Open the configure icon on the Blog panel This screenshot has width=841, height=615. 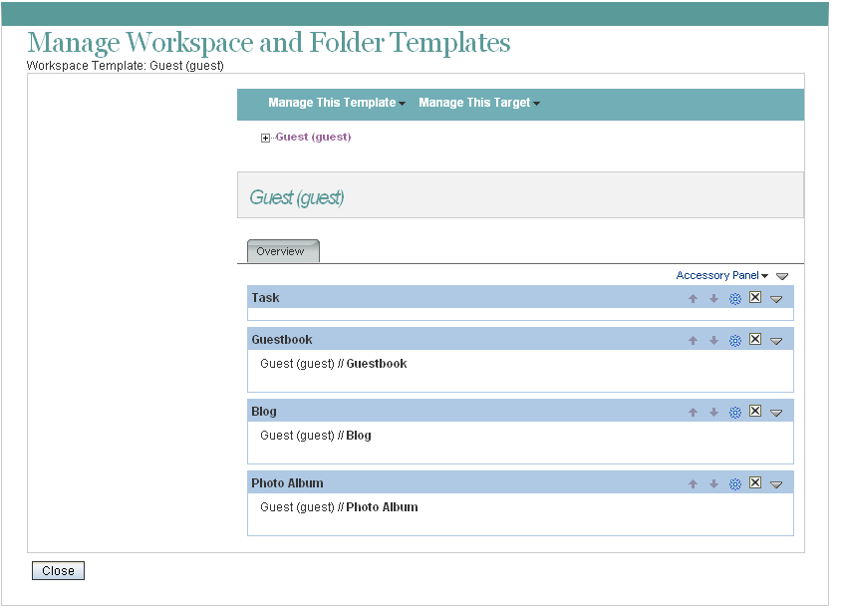734,411
